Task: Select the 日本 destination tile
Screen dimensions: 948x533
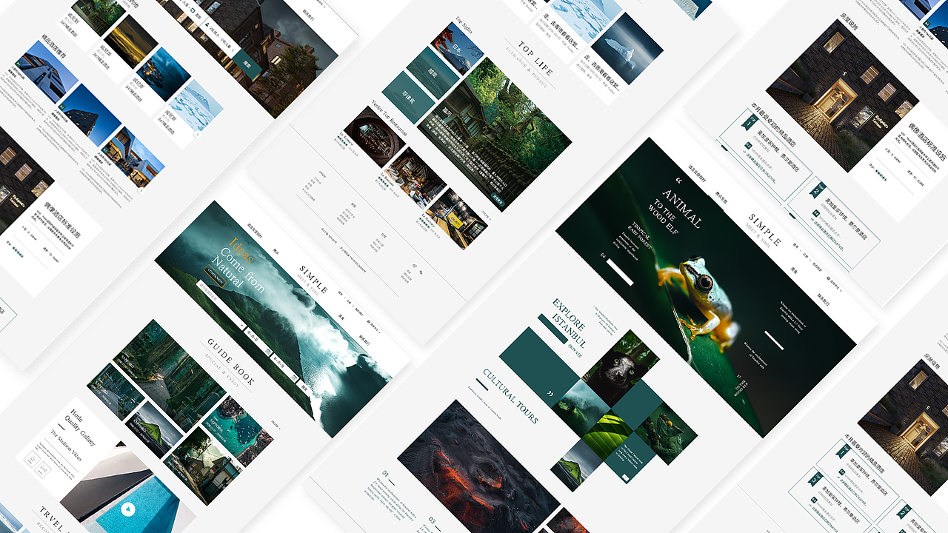Action: (458, 48)
